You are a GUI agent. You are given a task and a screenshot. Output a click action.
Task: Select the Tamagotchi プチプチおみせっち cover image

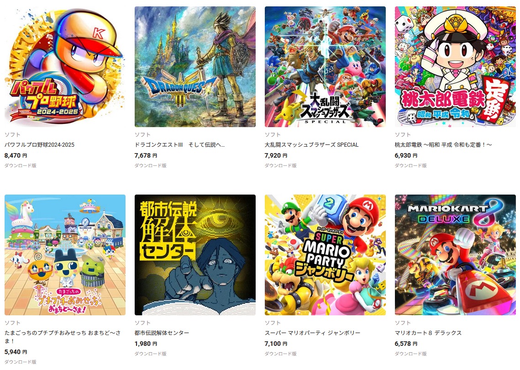click(65, 255)
